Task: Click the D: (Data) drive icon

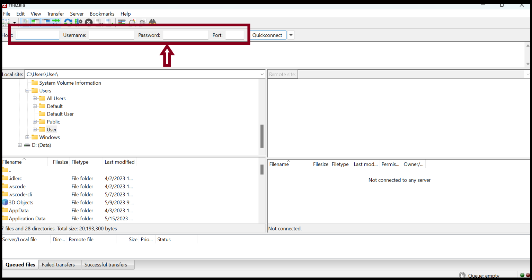Action: point(27,145)
